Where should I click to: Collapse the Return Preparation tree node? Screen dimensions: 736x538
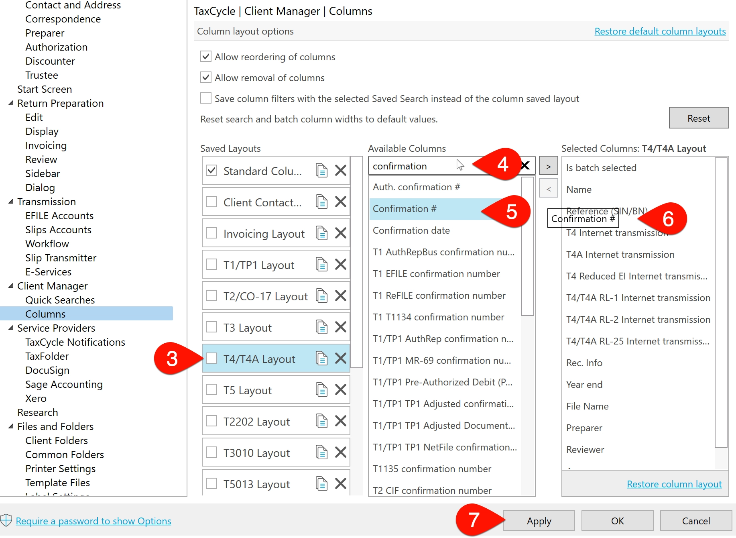11,103
